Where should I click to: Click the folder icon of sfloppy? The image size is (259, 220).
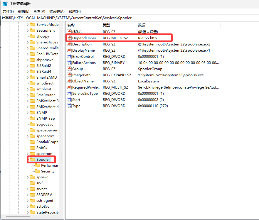[33, 36]
